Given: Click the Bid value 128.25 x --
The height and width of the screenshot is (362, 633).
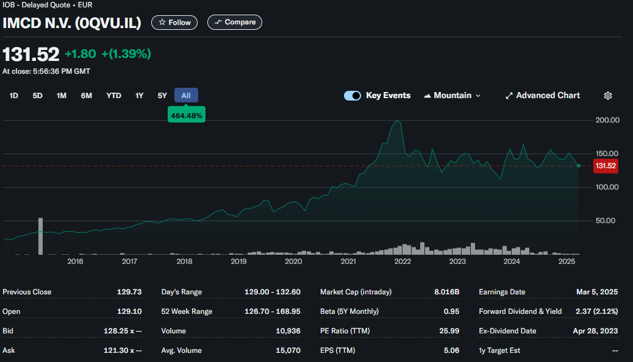Looking at the screenshot, I should coord(123,331).
